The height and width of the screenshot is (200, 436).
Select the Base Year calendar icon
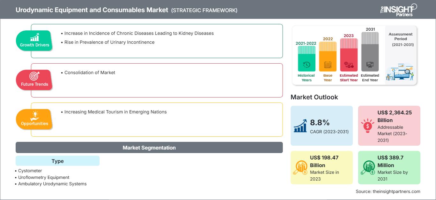(x=327, y=65)
